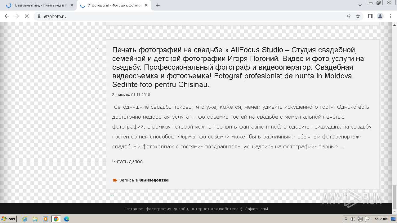Close the Отфотошопь! tab

(146, 5)
